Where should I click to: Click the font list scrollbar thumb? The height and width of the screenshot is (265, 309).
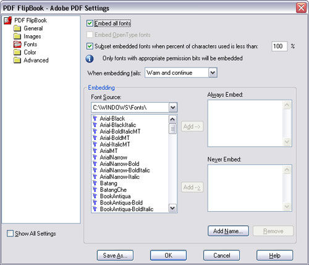pyautogui.click(x=172, y=129)
